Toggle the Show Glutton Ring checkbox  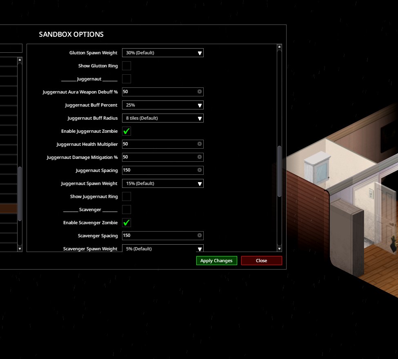click(x=127, y=66)
